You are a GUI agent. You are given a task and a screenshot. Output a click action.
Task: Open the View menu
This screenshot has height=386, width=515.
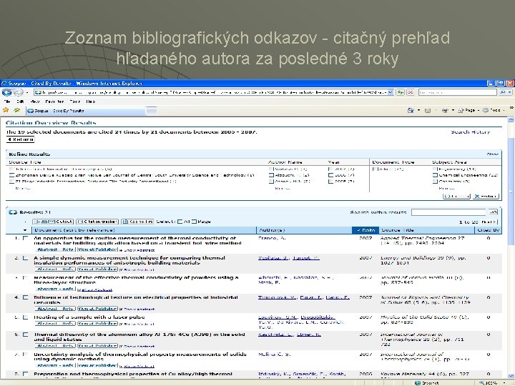35,102
